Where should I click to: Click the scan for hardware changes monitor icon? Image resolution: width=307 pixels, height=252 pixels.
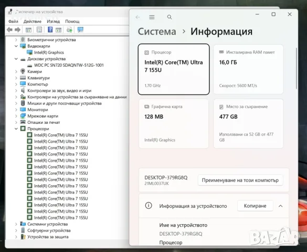(80, 29)
